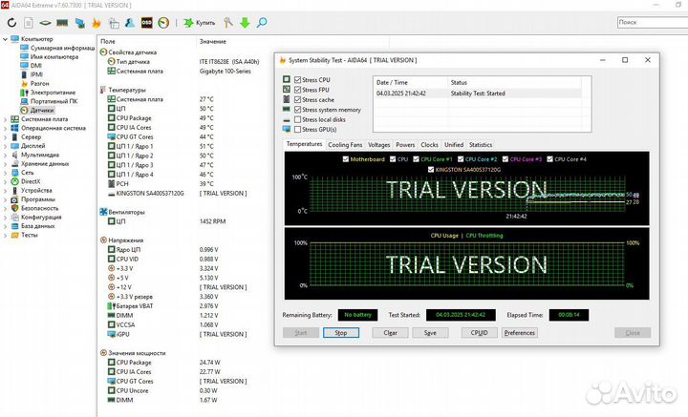Open the Statistics tab
Screen dimensions: 688x417
(481, 145)
